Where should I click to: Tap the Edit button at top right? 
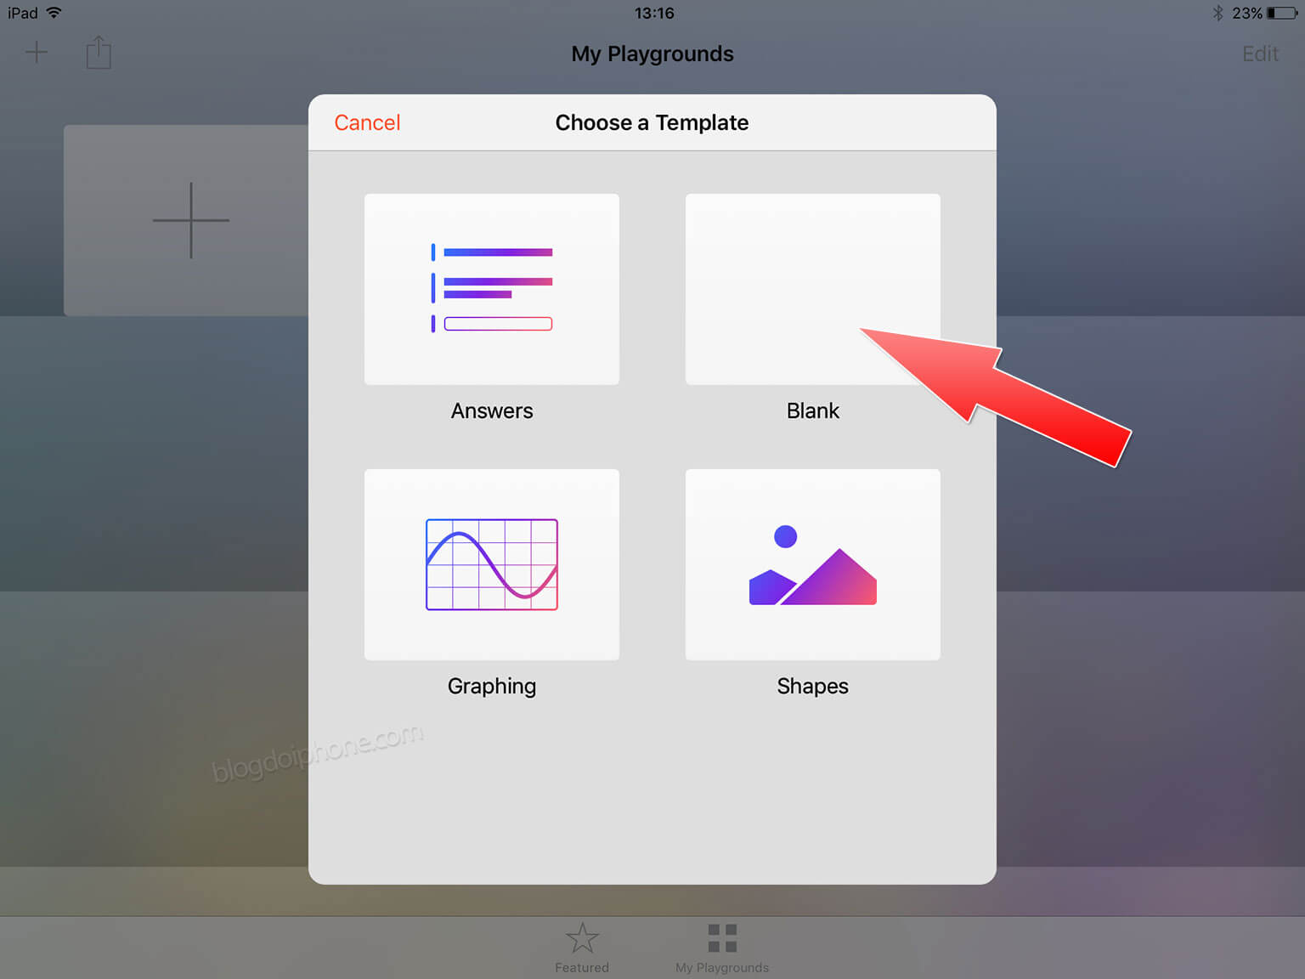click(x=1260, y=54)
